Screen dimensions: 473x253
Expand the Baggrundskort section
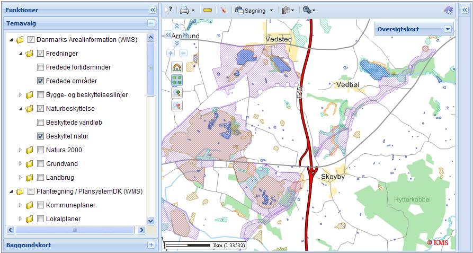(x=151, y=245)
